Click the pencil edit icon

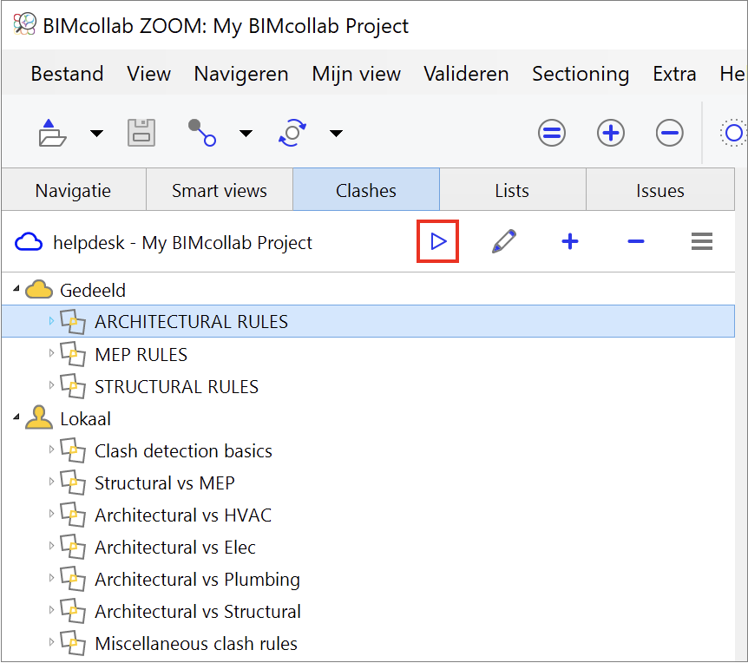click(504, 241)
